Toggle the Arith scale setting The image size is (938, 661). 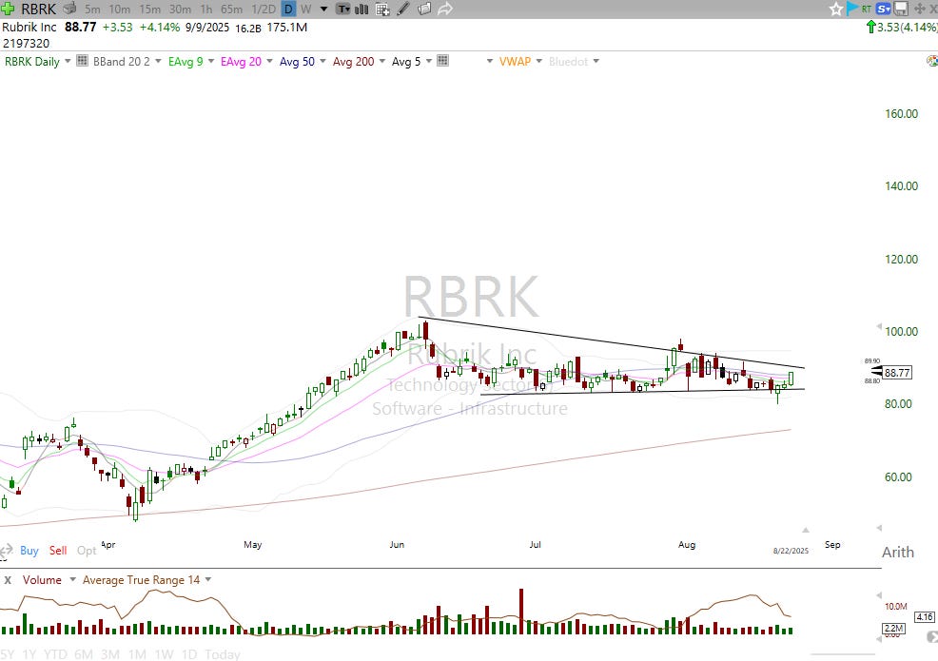(898, 553)
